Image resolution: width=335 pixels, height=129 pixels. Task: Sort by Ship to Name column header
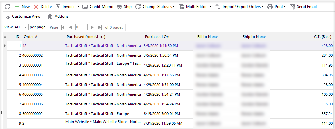(254, 37)
